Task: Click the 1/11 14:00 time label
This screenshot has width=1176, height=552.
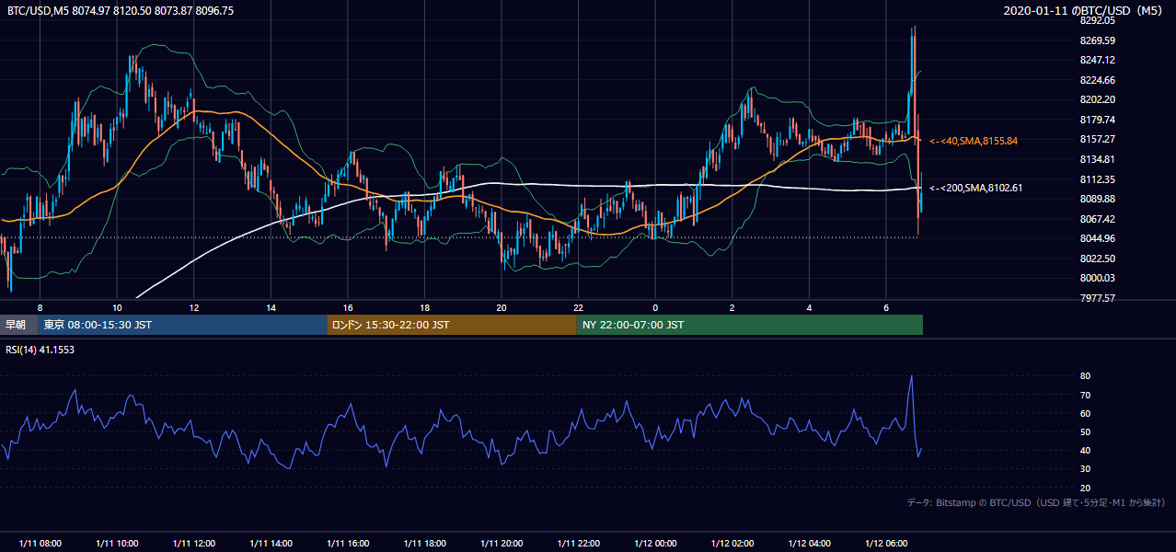Action: pyautogui.click(x=271, y=543)
